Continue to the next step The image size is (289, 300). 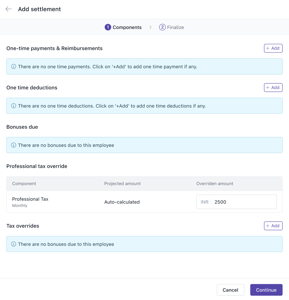point(266,290)
